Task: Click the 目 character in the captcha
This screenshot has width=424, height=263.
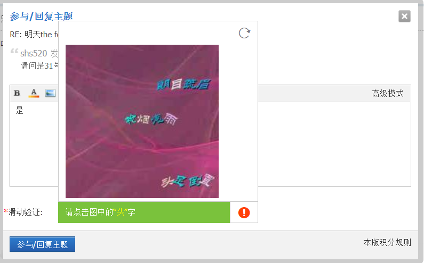Action: coord(177,84)
